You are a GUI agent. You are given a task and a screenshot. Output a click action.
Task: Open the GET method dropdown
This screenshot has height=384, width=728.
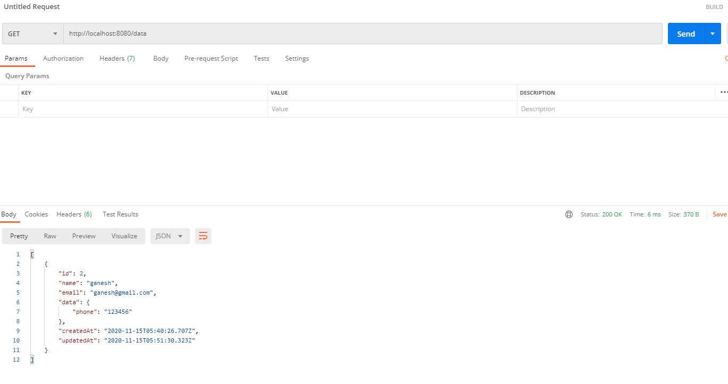(x=33, y=34)
